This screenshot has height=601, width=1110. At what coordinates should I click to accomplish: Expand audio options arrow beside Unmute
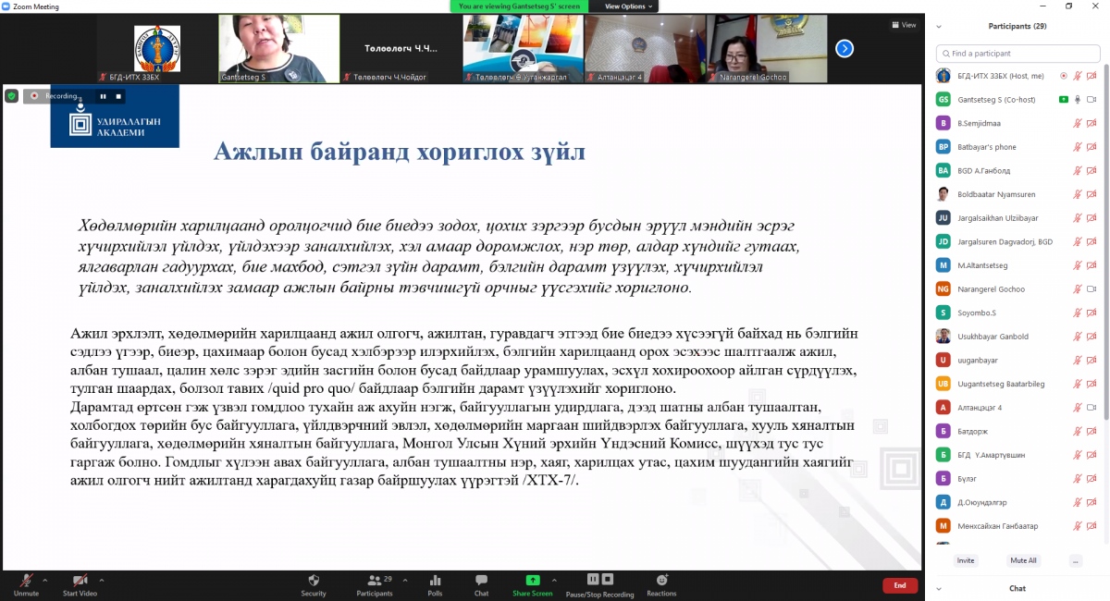(x=45, y=580)
